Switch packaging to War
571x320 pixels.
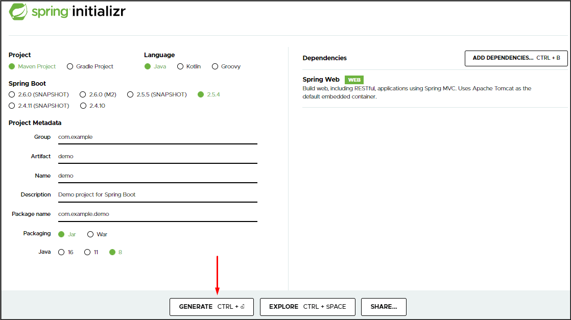tap(90, 234)
